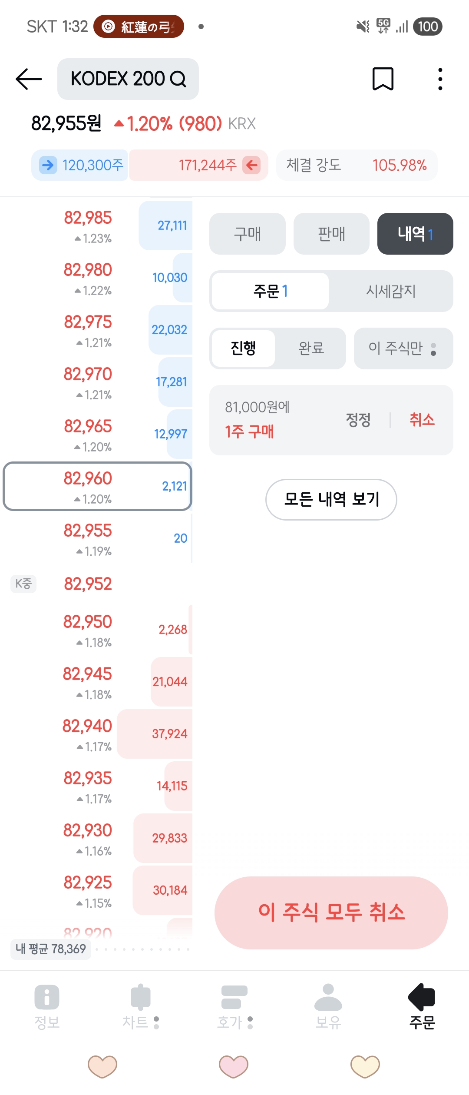Tap the blue right-arrow sell volume icon

point(48,165)
